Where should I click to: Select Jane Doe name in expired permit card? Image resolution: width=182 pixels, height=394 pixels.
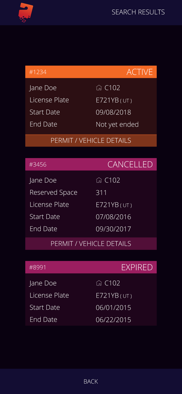coord(43,283)
